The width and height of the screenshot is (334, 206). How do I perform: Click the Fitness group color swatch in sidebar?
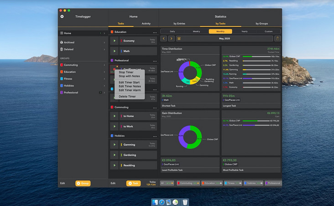(62, 79)
